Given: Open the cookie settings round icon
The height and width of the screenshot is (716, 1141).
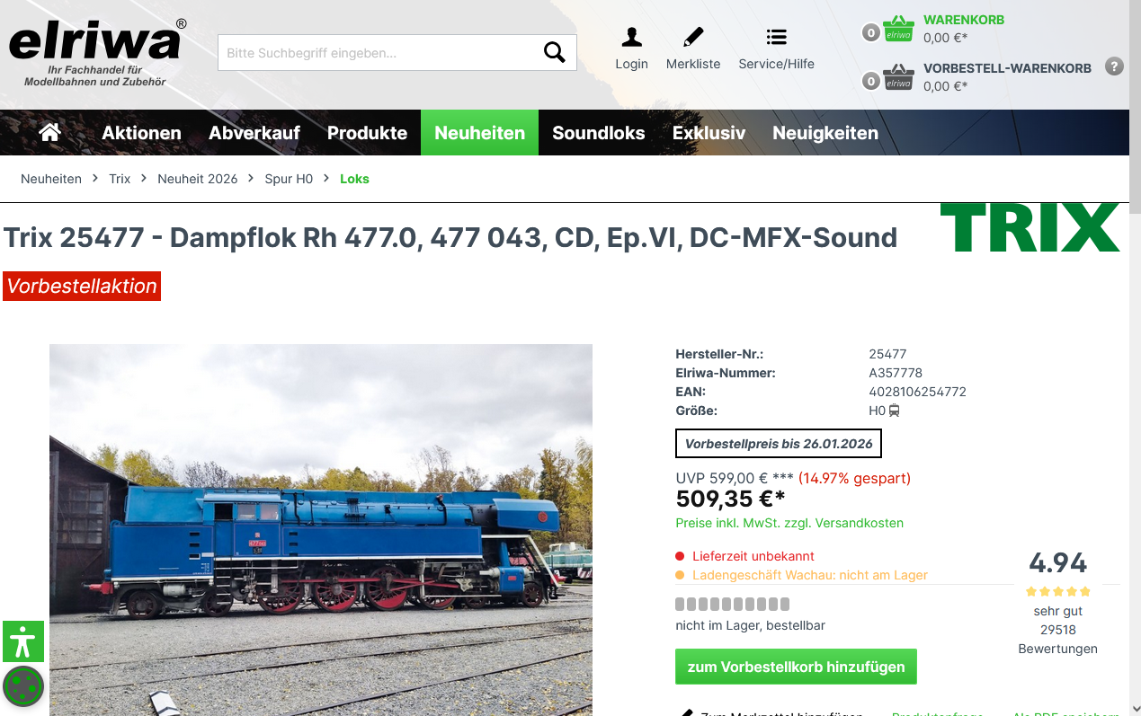Looking at the screenshot, I should pos(23,687).
